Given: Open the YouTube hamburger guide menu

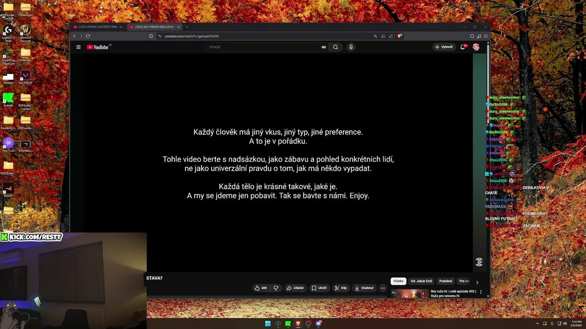Looking at the screenshot, I should (x=78, y=47).
